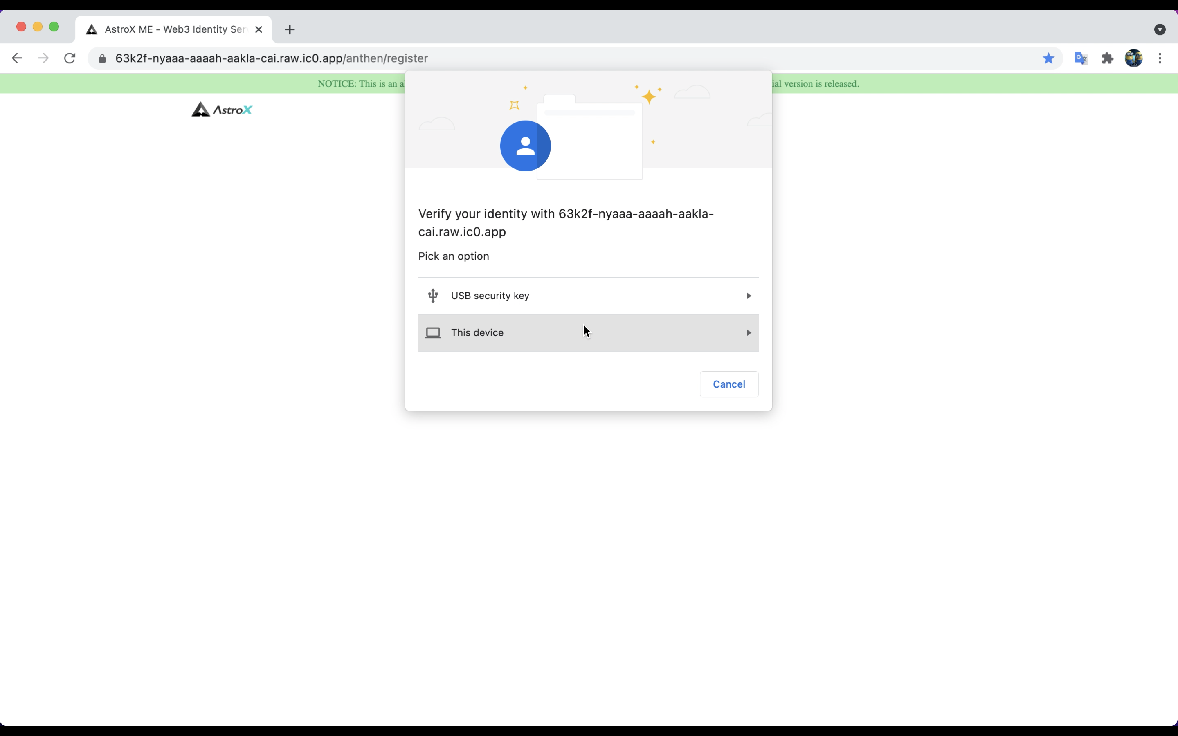Open the tab search dropdown arrow

[1160, 30]
